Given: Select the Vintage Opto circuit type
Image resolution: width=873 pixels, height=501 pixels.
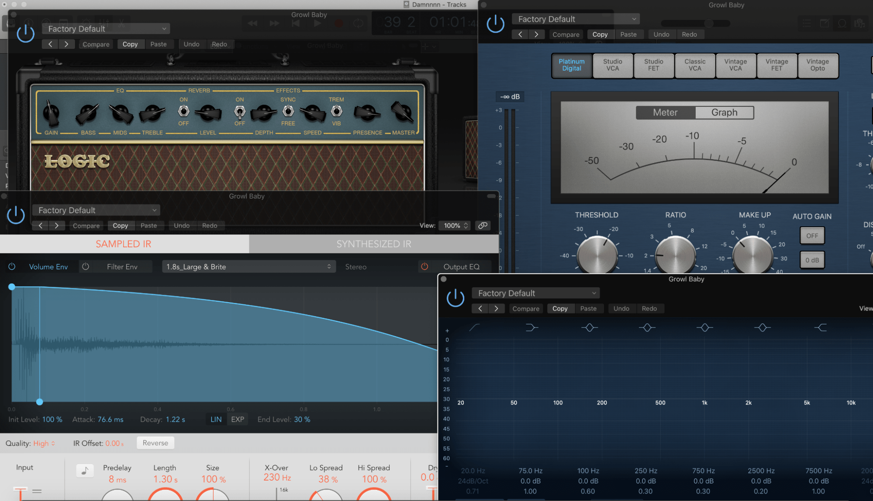Looking at the screenshot, I should point(818,66).
